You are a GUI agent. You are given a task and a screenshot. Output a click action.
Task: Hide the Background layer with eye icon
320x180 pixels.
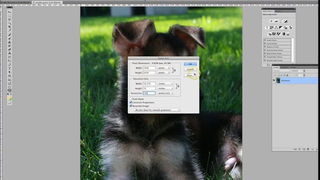(x=274, y=80)
